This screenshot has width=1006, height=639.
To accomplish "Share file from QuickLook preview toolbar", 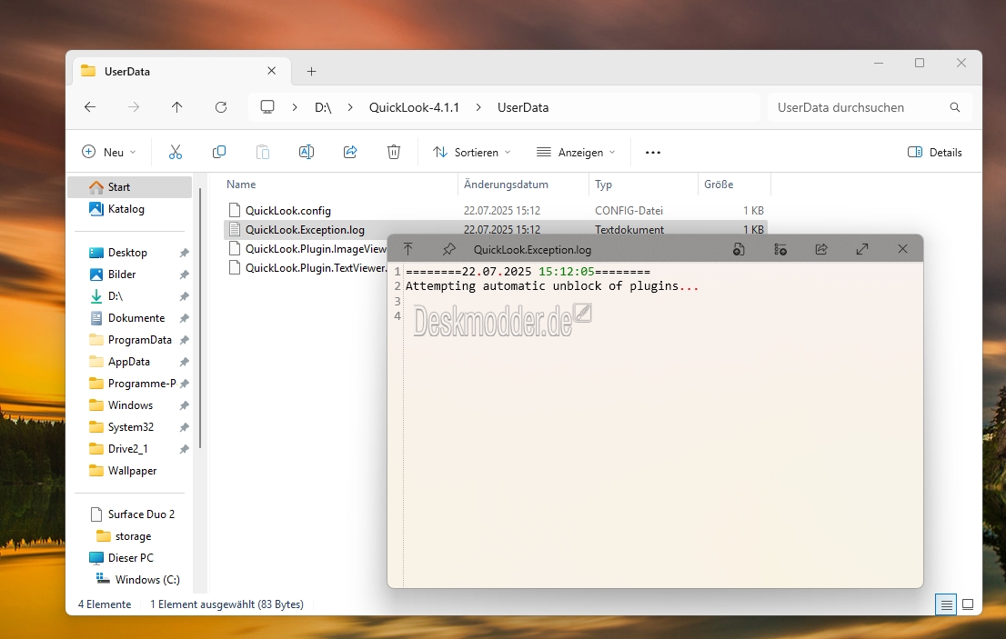I will click(821, 249).
